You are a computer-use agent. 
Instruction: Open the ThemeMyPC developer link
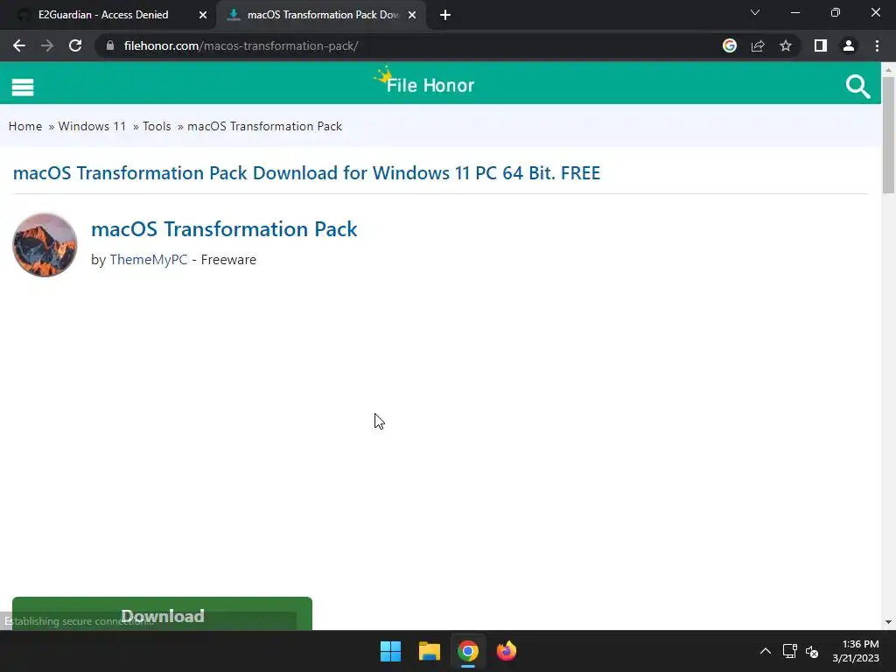(x=149, y=259)
